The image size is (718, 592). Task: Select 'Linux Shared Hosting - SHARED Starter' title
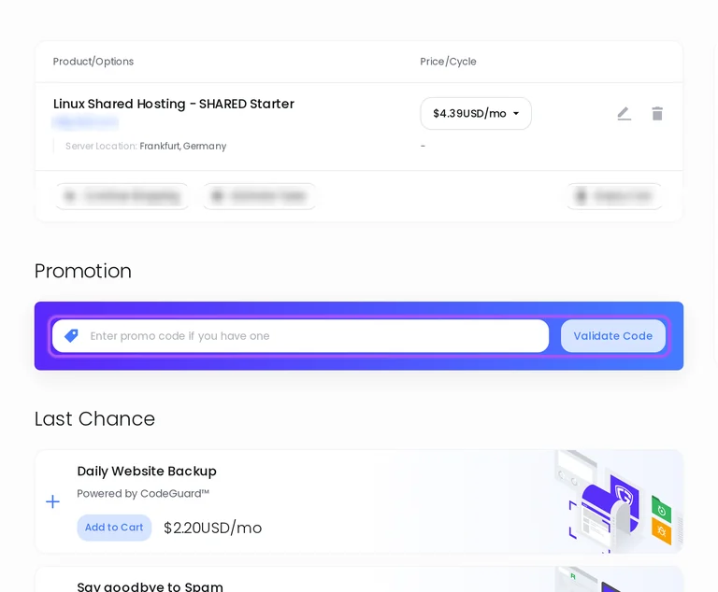point(174,104)
